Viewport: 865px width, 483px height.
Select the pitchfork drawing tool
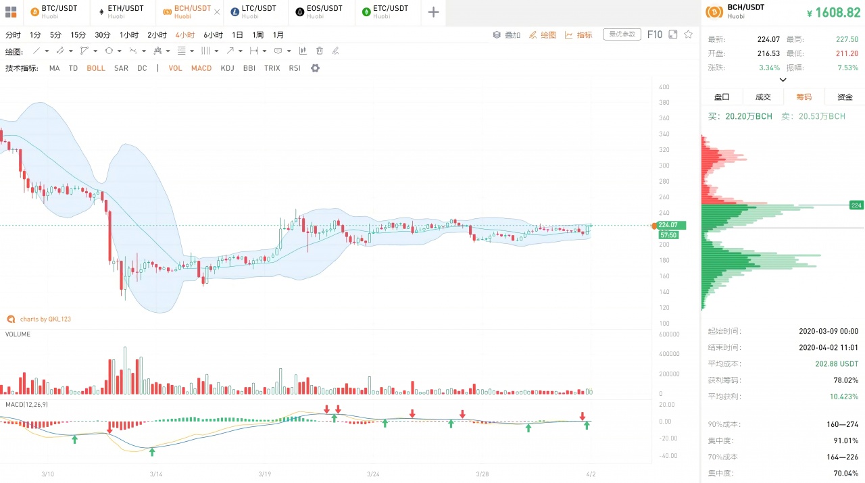157,51
